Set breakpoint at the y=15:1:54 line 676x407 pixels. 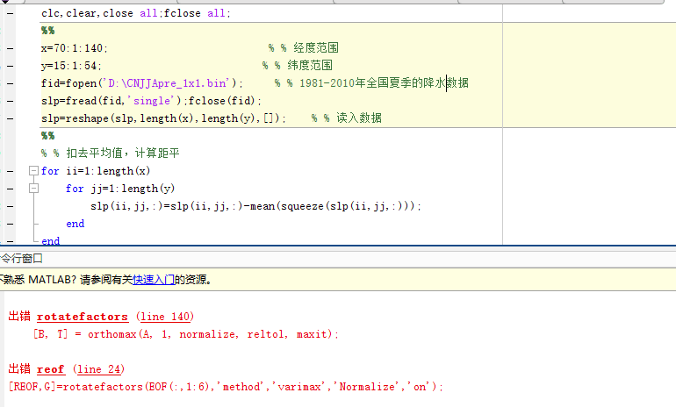(9, 66)
